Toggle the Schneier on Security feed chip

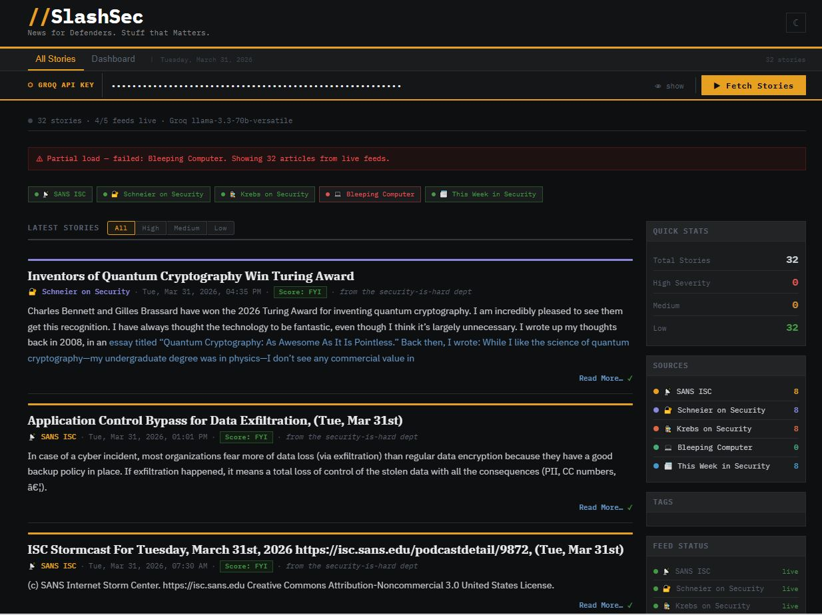point(153,194)
